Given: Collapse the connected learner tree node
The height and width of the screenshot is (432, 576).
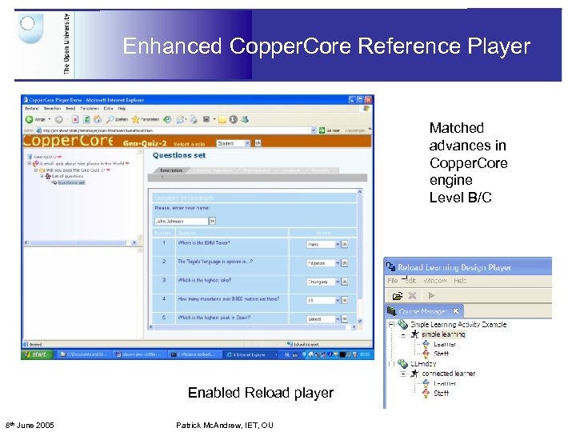Looking at the screenshot, I should tap(403, 374).
